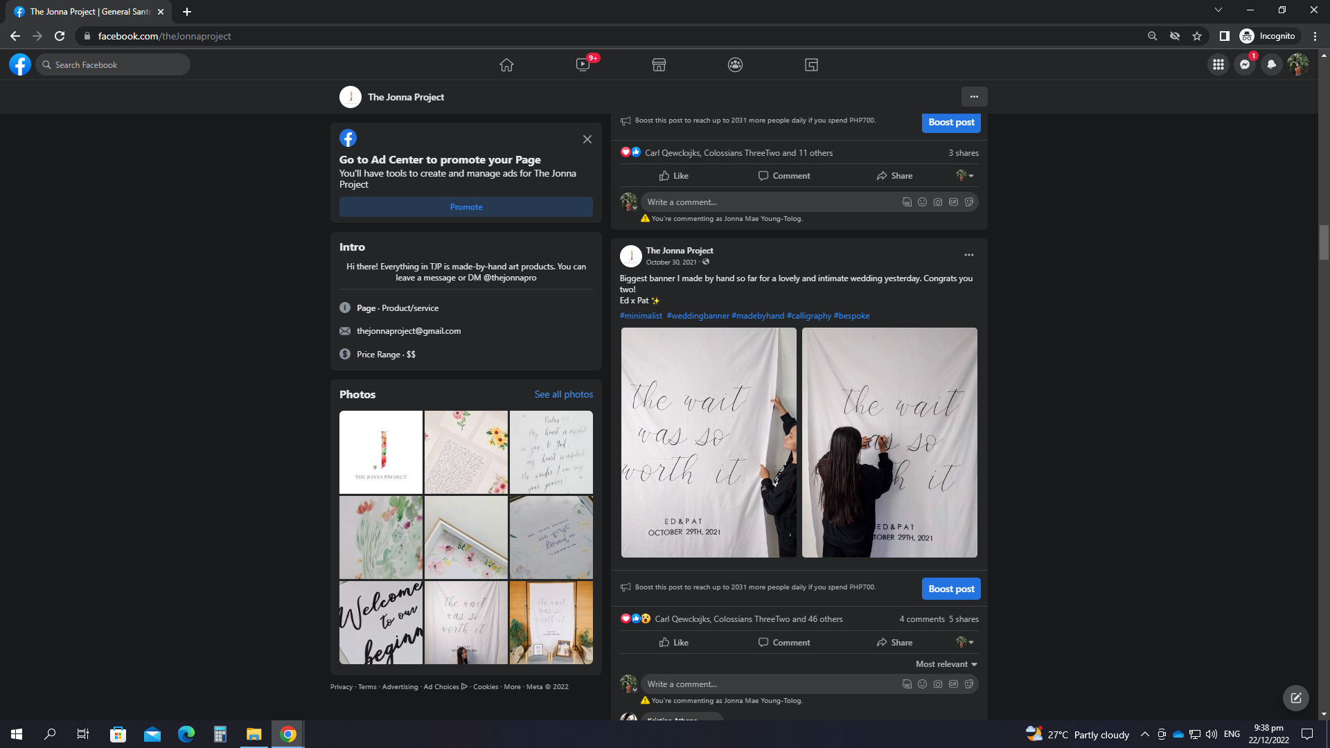Open Windows Start menu

(x=17, y=734)
